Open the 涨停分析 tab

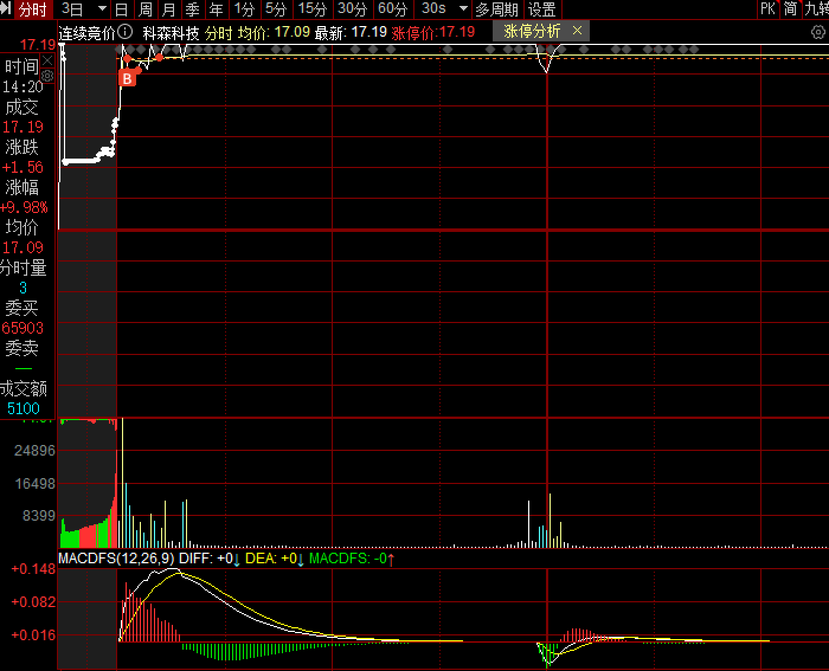[532, 31]
